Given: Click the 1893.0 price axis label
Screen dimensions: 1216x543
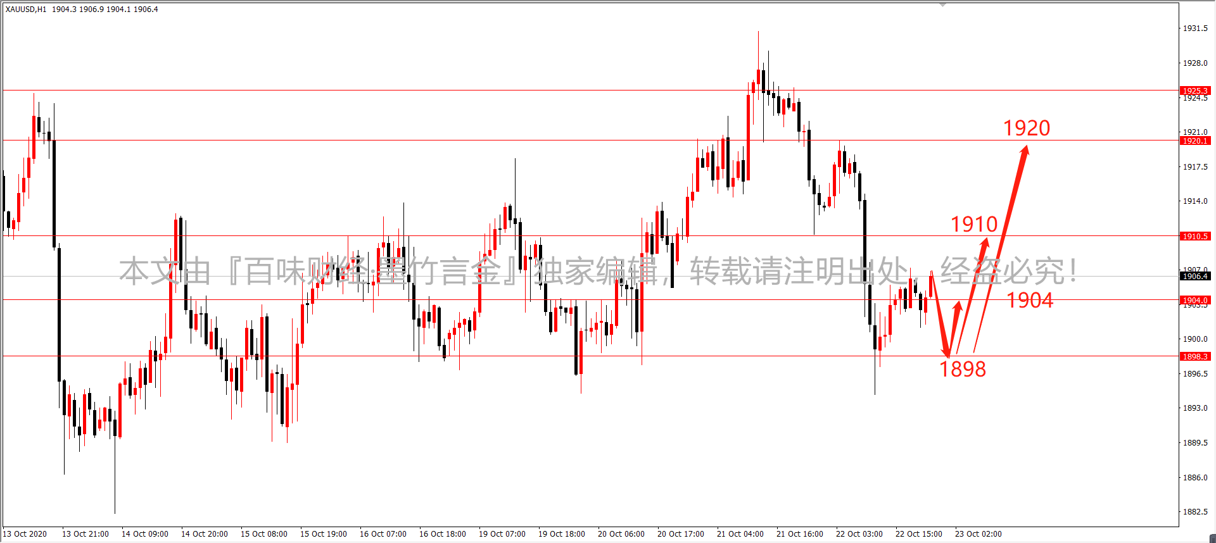Looking at the screenshot, I should [1195, 408].
